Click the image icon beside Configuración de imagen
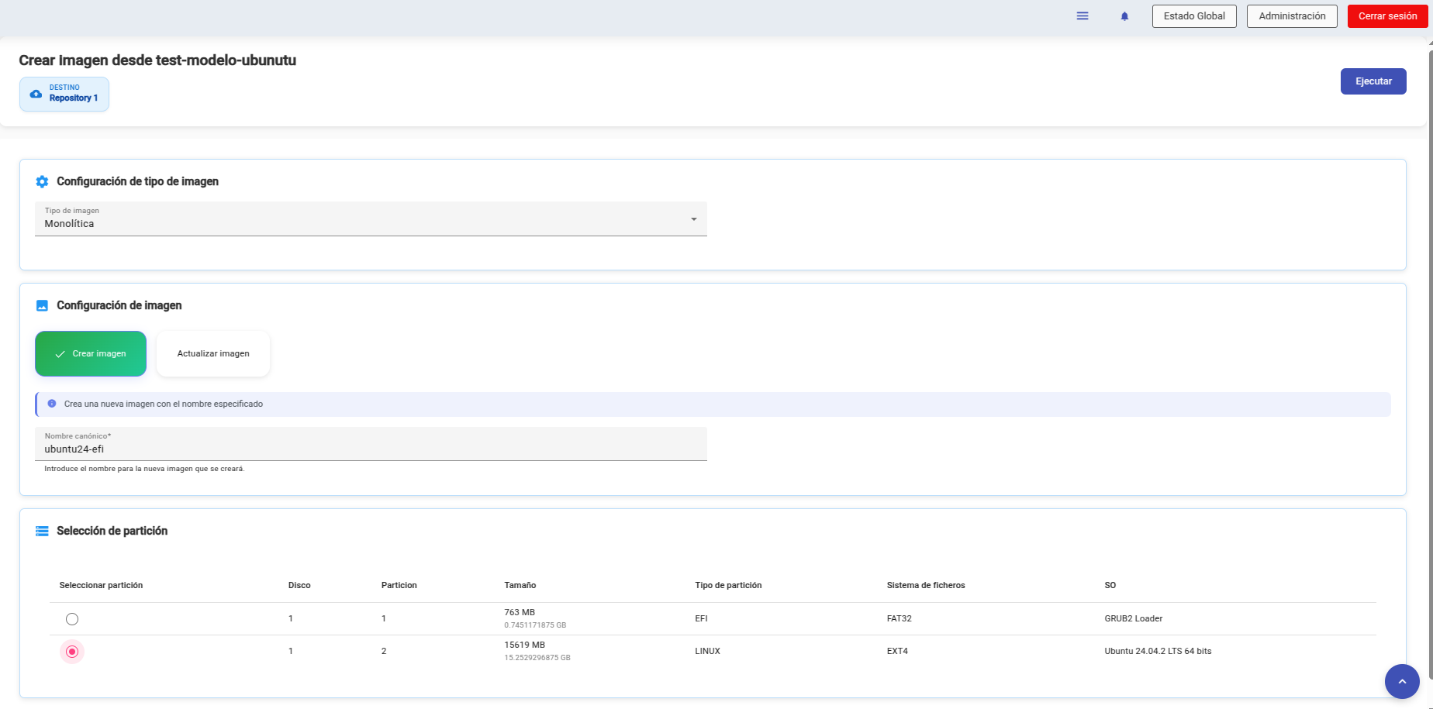Image resolution: width=1433 pixels, height=709 pixels. pyautogui.click(x=42, y=305)
